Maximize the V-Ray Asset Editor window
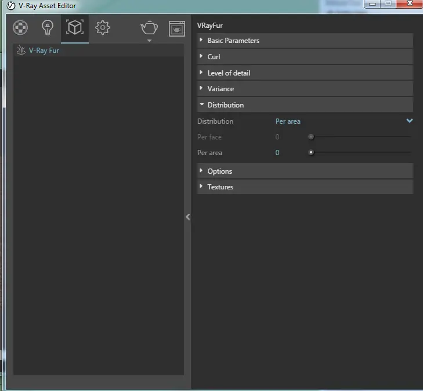The height and width of the screenshot is (391, 423). (x=388, y=4)
